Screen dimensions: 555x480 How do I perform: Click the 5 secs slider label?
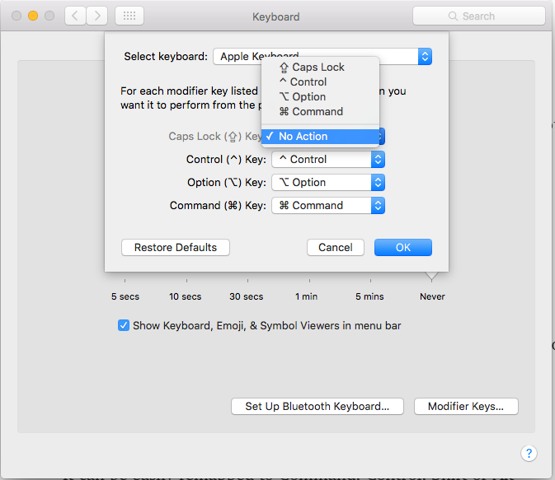point(125,296)
